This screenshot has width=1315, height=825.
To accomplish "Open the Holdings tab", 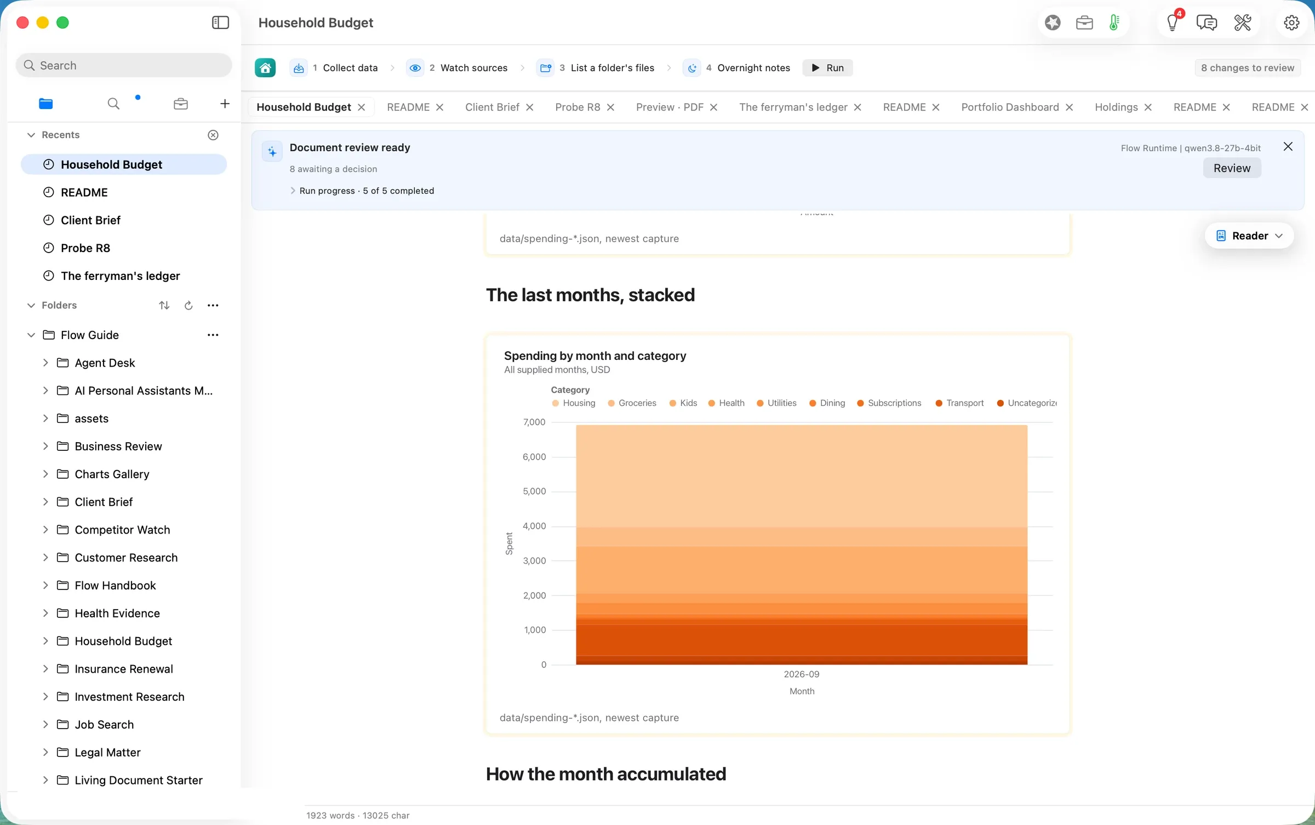I will click(x=1116, y=107).
